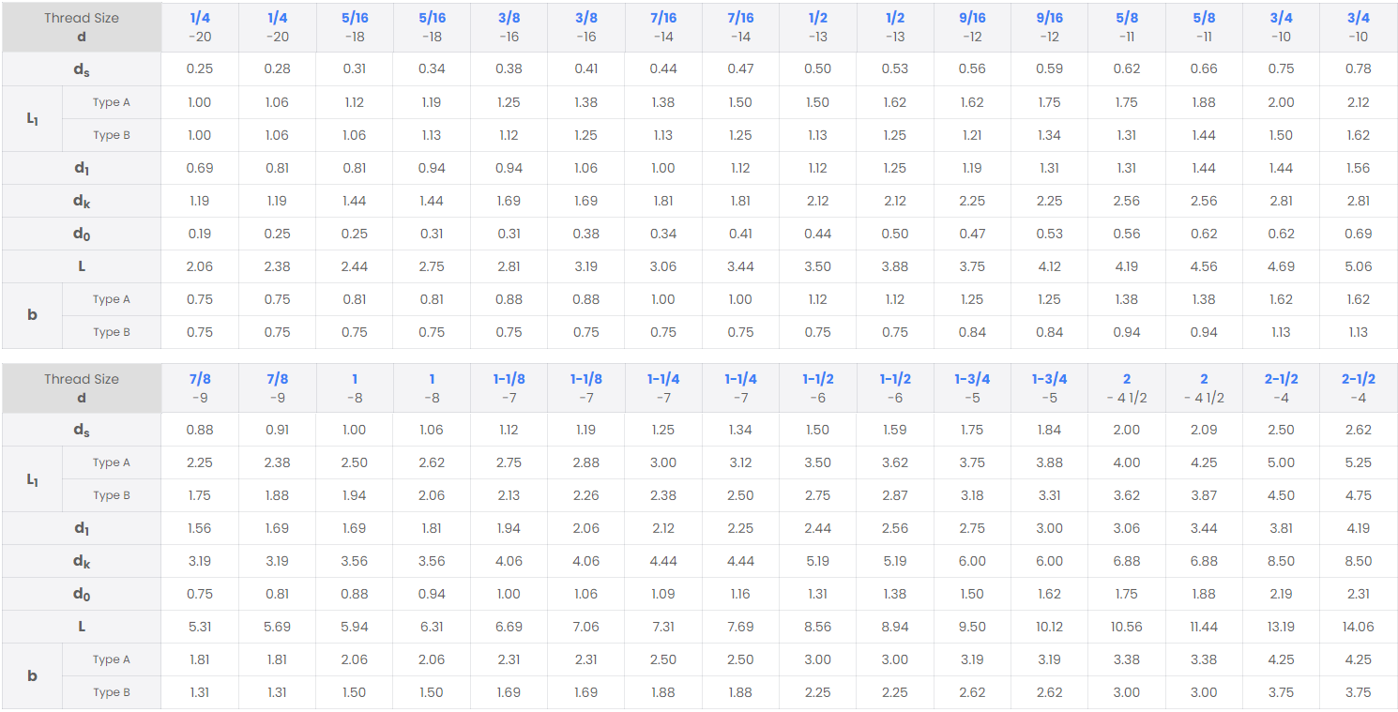
Task: Select the L value 5.69
Action: [x=277, y=627]
